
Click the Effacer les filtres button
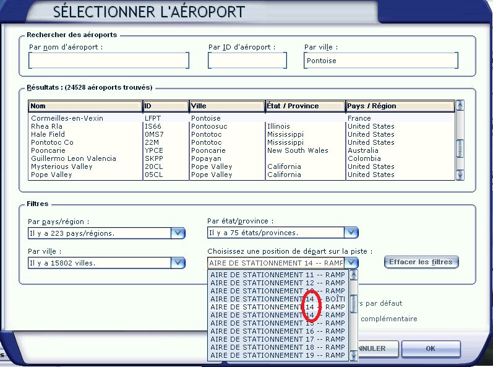coord(421,262)
